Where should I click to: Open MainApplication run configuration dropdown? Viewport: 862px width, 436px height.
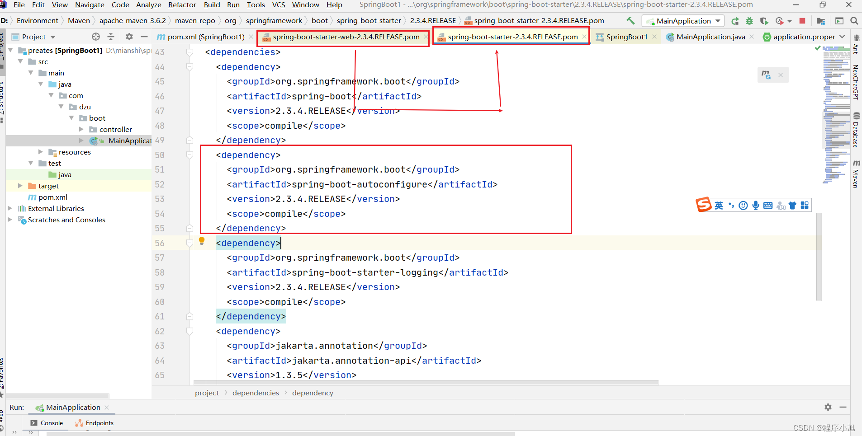683,21
